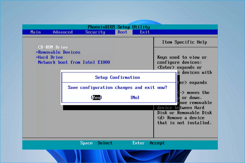The image size is (245, 163).
Task: Go to the Security tab
Action: point(95,32)
